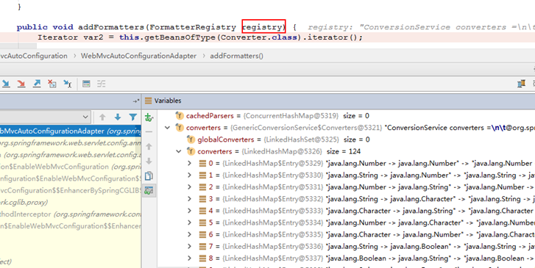Screen dimensions: 535x268
Task: Move watch down in Variables sidebar
Action: tap(149, 162)
